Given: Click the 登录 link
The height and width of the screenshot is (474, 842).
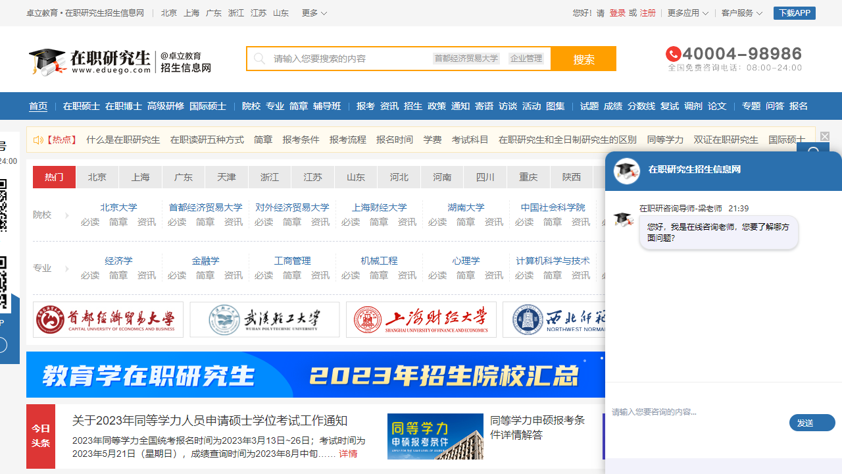Looking at the screenshot, I should pos(618,13).
